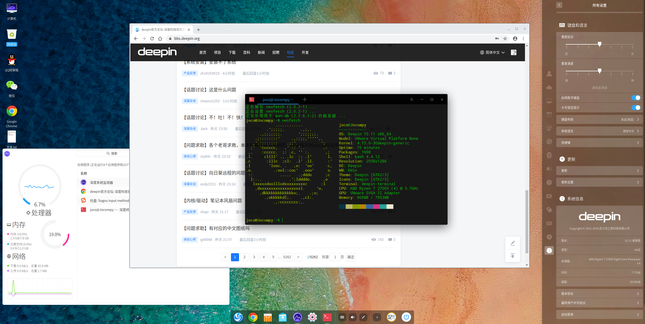The image size is (645, 324).
Task: Open the launcher icon in the dock
Action: (238, 317)
